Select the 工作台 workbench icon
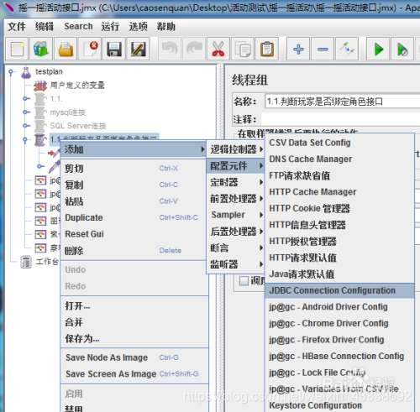The image size is (420, 412). (x=26, y=262)
